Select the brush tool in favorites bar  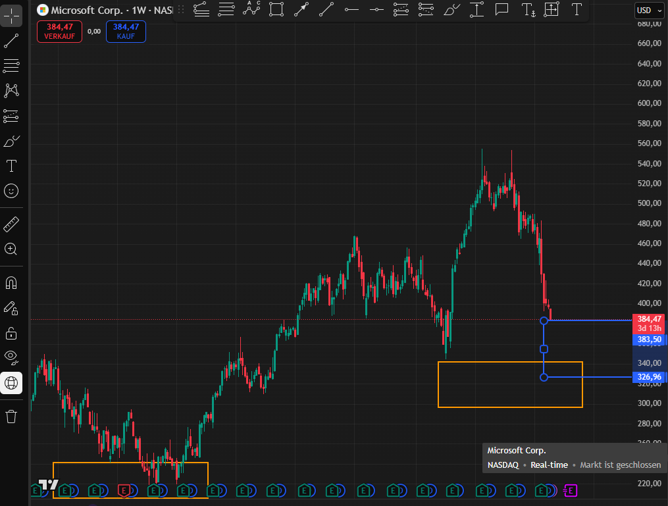(x=451, y=9)
